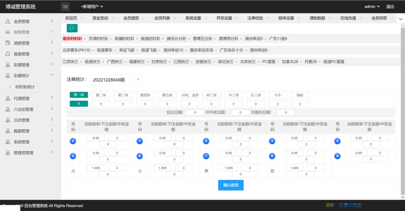Click the 财务管理 icon in sidebar
The image size is (405, 211).
click(8, 32)
